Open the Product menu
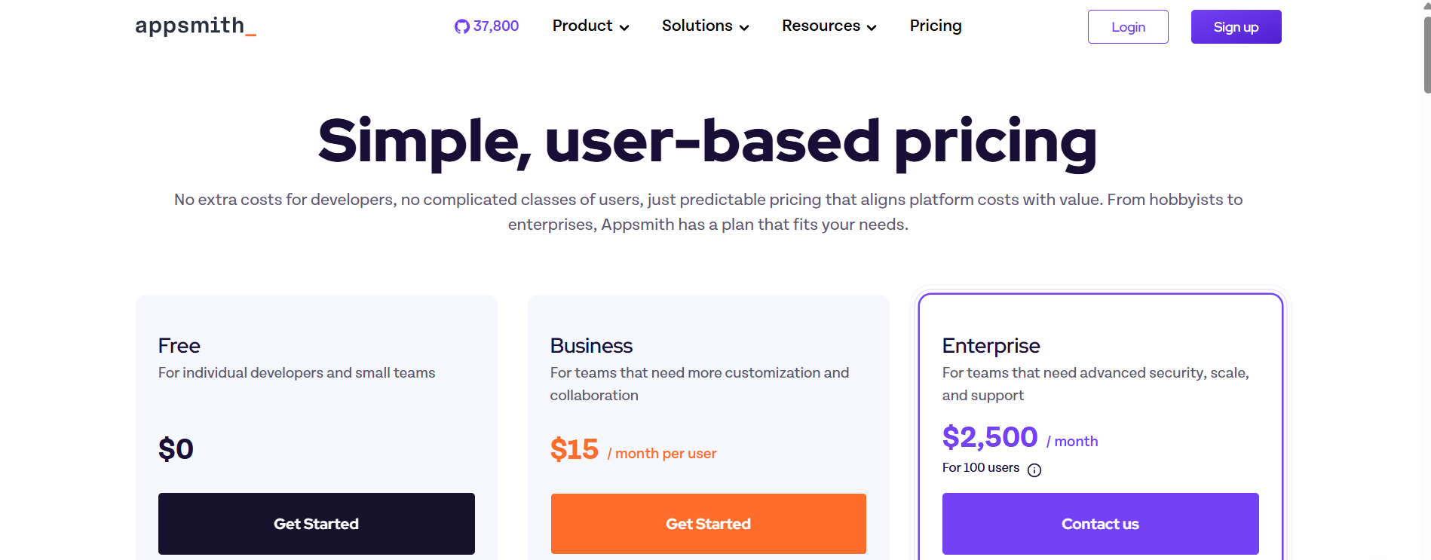Image resolution: width=1431 pixels, height=560 pixels. [x=582, y=26]
